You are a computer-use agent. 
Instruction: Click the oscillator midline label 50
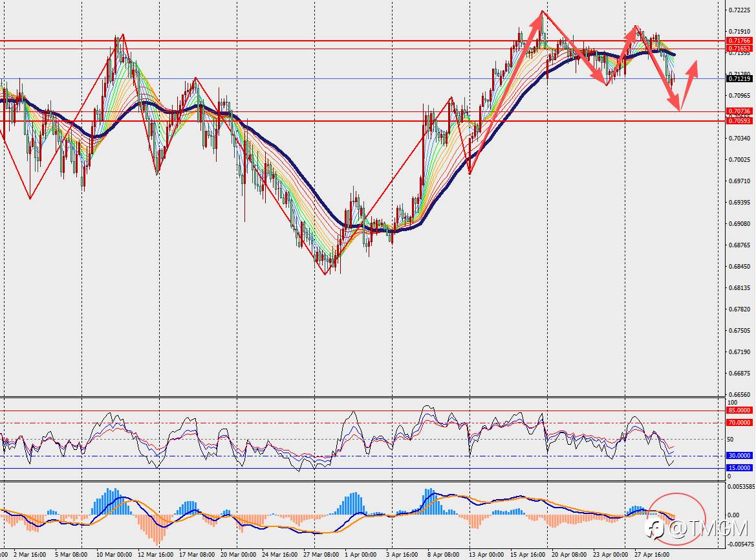click(x=731, y=440)
